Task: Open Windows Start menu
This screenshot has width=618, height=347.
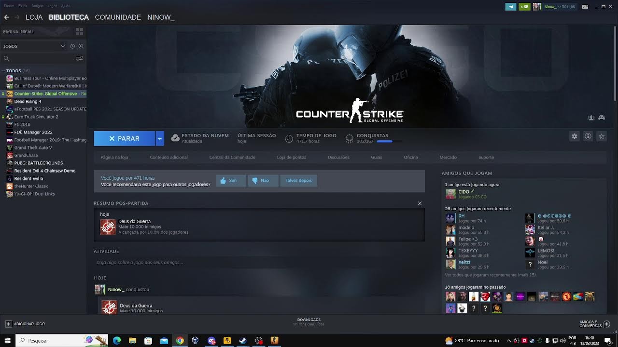Action: click(8, 340)
